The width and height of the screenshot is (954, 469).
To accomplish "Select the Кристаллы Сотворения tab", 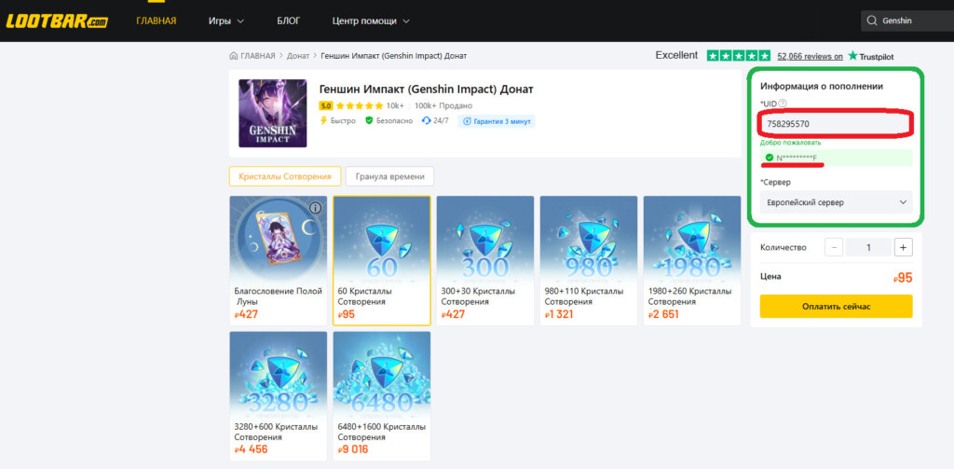I will (x=285, y=176).
